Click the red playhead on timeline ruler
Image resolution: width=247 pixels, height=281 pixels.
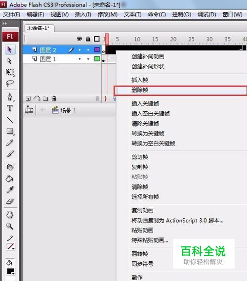point(107,39)
